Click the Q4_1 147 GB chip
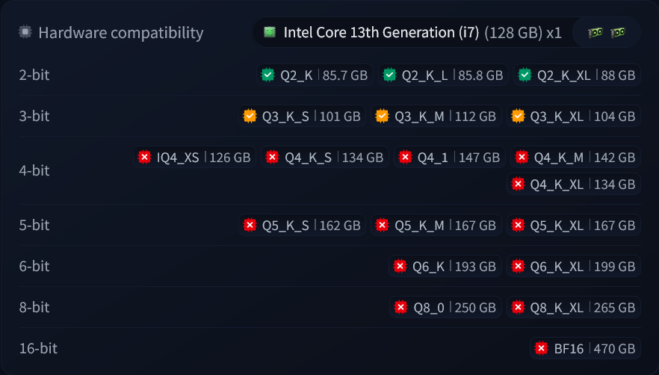 449,157
